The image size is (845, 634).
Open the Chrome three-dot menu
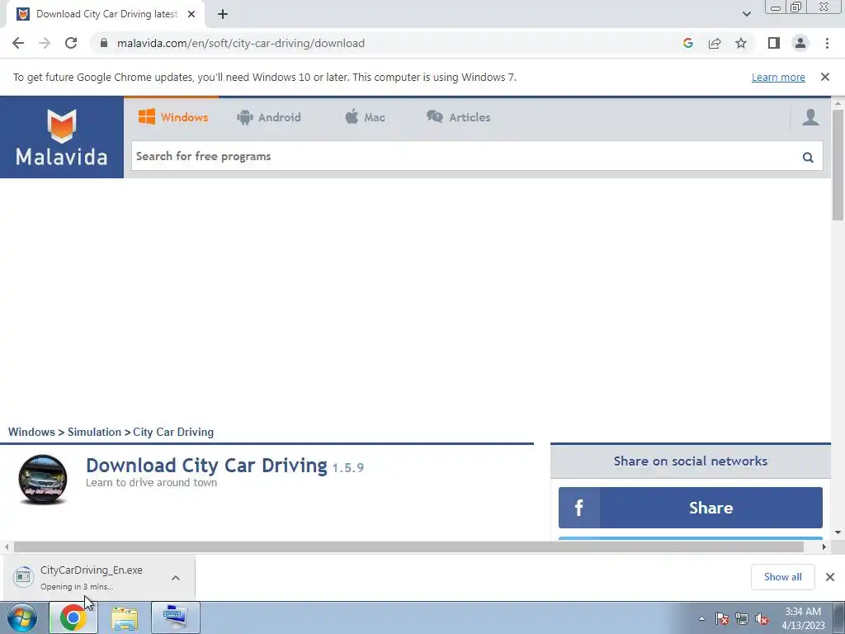(827, 43)
